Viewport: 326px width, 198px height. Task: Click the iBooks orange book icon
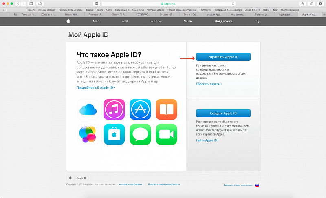[167, 109]
